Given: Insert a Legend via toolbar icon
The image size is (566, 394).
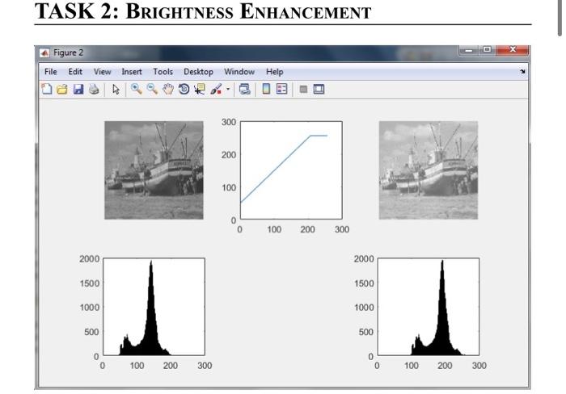Looking at the screenshot, I should point(281,89).
